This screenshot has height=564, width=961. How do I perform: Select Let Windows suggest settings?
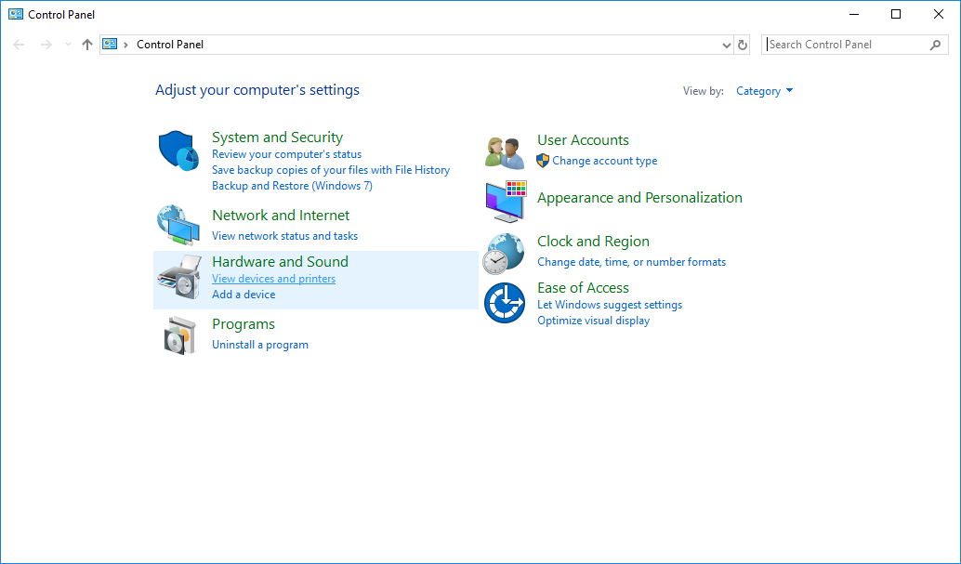tap(609, 305)
